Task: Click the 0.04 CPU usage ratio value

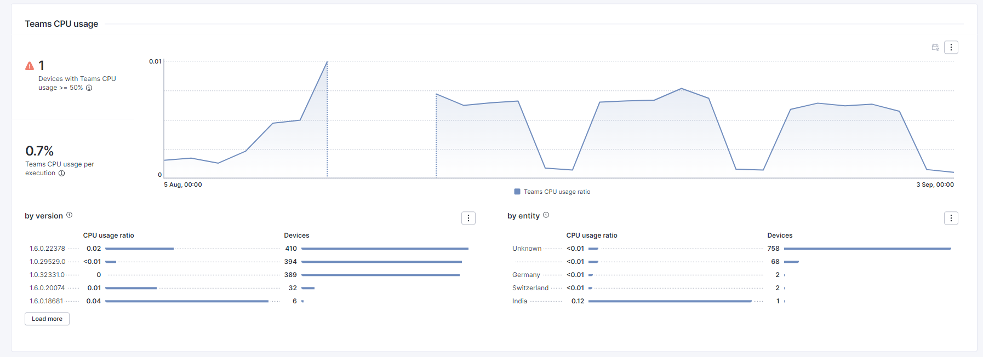Action: (94, 301)
